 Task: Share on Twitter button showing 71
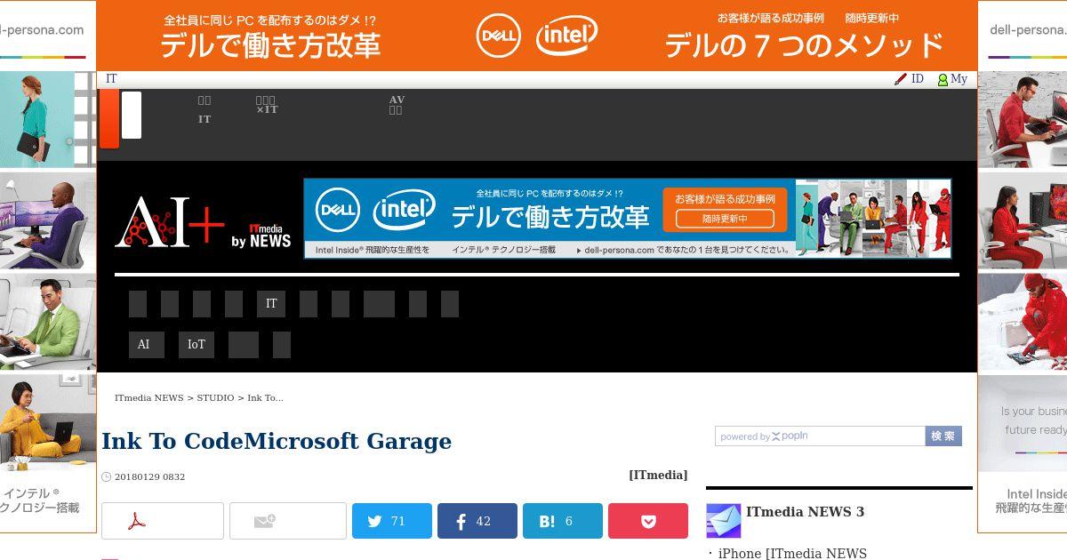point(392,521)
